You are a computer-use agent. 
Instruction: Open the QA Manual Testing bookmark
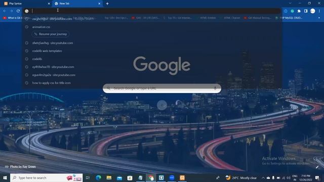pyautogui.click(x=258, y=18)
